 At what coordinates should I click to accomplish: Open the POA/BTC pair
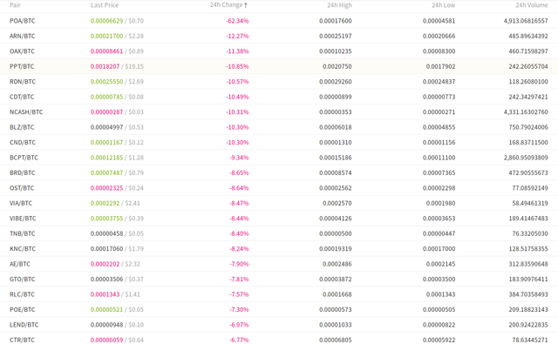[x=23, y=21]
